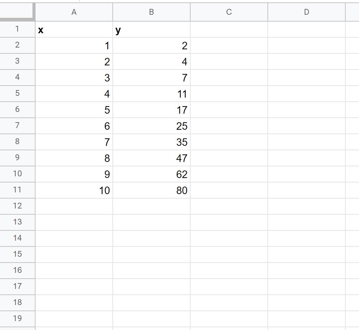Click the cell containing the y header

151,29
